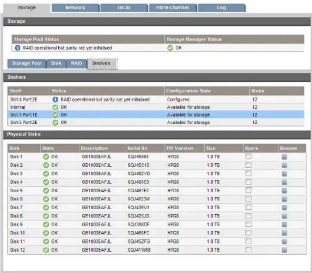Click the green OK status icon for Disk 6

[x=46, y=199]
